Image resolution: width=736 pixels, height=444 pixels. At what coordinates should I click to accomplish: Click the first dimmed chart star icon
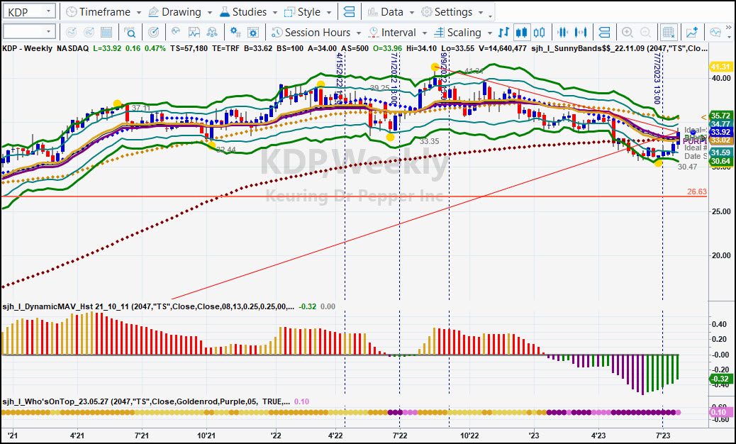[x=71, y=33]
